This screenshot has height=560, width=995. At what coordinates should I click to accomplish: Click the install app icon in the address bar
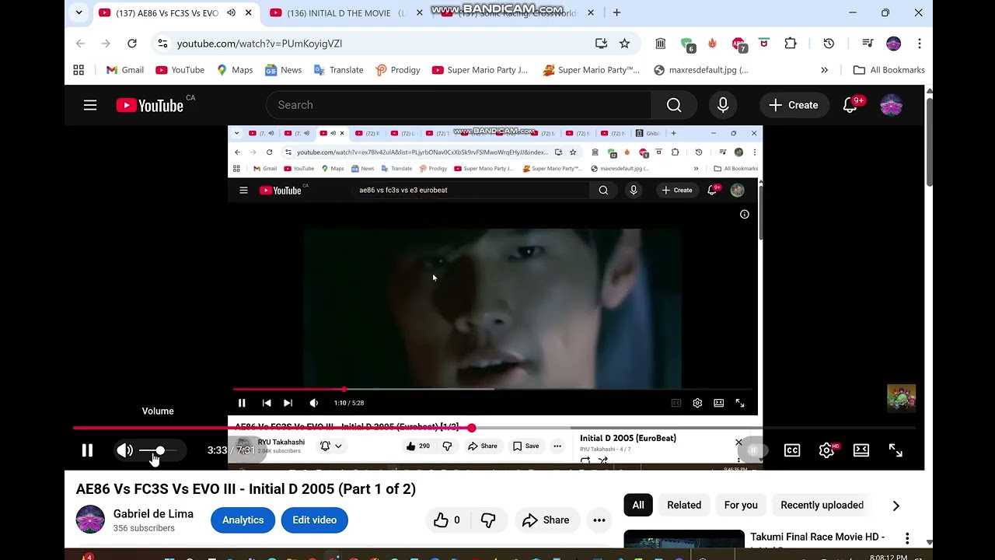[601, 44]
